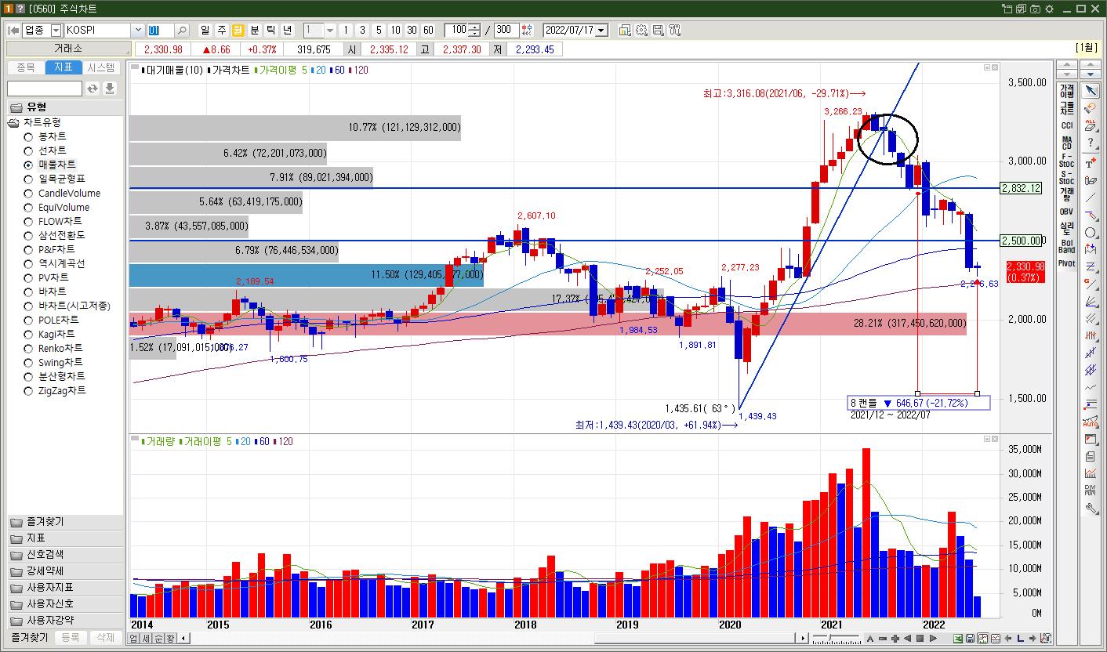
Task: Choose the circle shape drawing tool
Action: pyautogui.click(x=1090, y=233)
